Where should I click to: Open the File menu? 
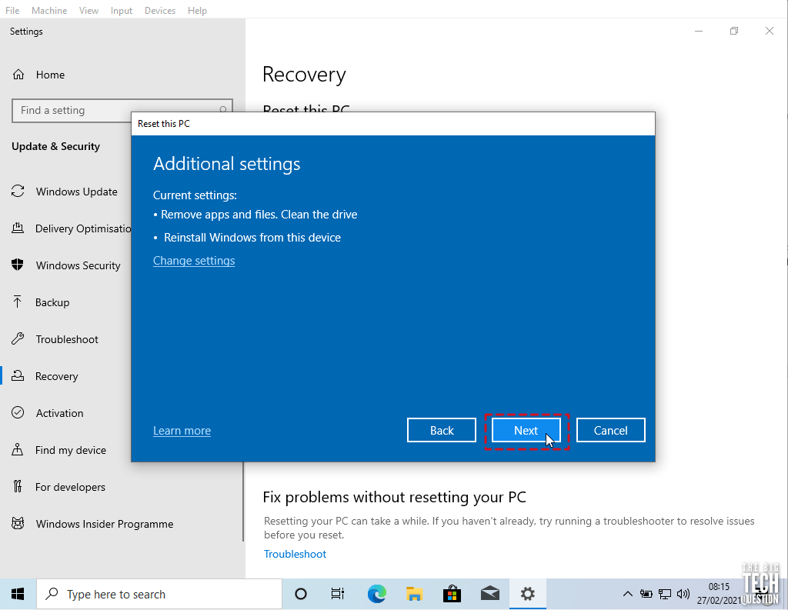(12, 11)
